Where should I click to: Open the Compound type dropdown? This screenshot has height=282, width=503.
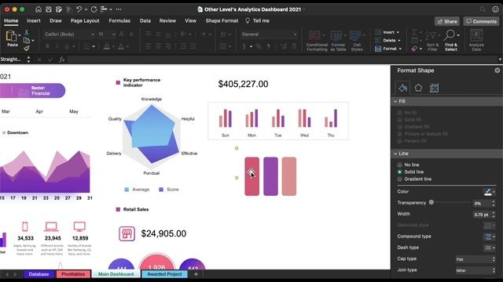click(x=489, y=237)
